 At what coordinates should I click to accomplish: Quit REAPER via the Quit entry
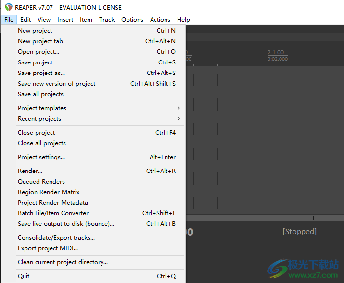click(24, 276)
